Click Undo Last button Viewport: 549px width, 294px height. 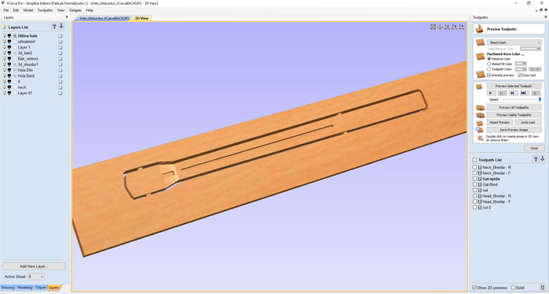(x=529, y=122)
